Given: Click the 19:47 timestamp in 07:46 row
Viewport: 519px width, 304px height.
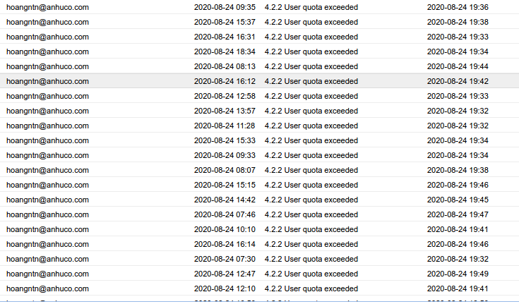Looking at the screenshot, I should (x=458, y=214).
